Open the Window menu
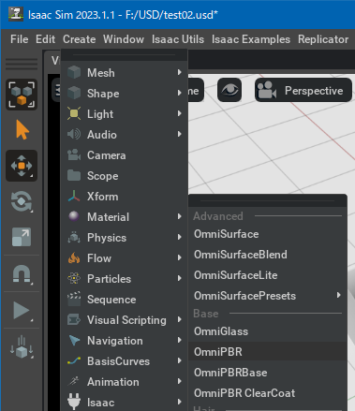355x411 pixels. [x=124, y=39]
